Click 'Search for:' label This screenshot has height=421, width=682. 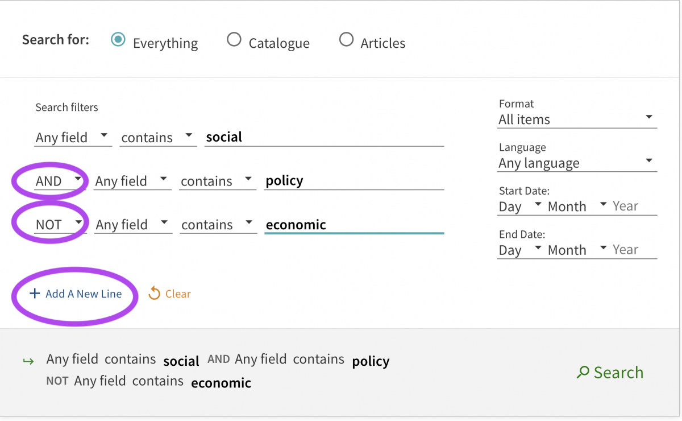[x=56, y=40]
